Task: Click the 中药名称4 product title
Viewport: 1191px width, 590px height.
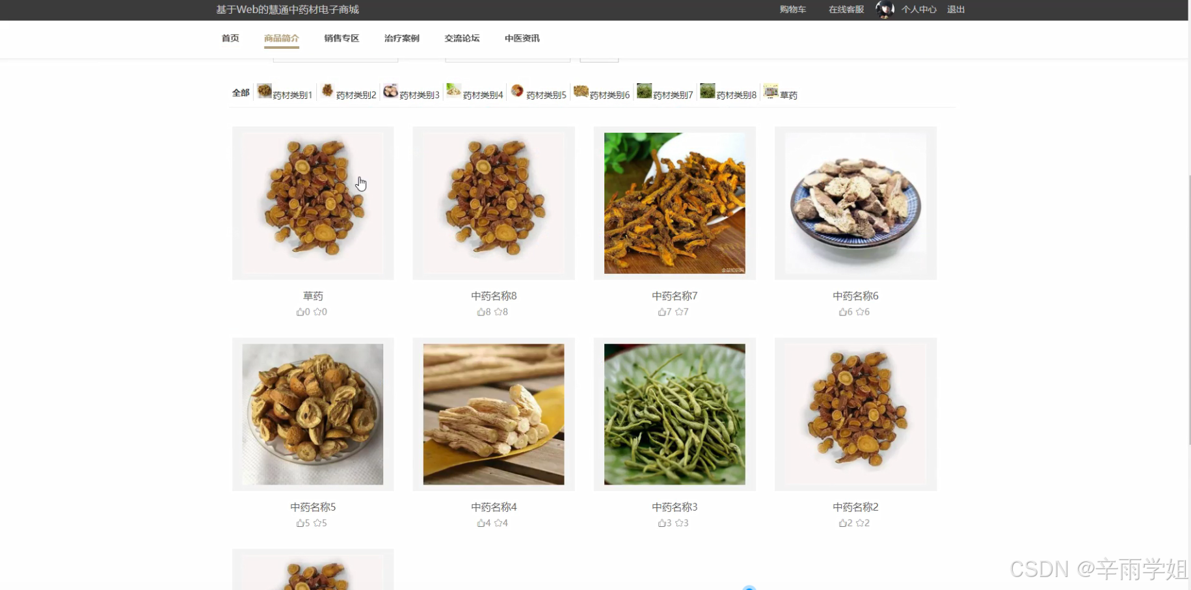Action: pyautogui.click(x=494, y=507)
